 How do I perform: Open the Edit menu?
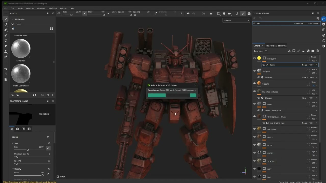click(x=12, y=8)
